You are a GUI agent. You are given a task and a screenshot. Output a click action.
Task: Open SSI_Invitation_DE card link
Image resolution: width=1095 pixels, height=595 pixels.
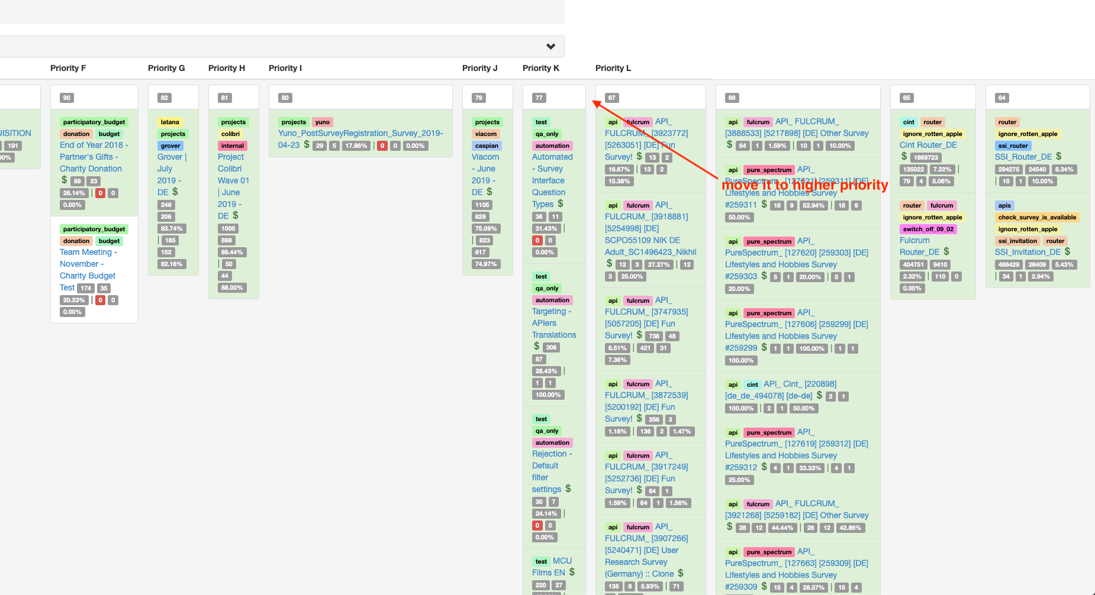(x=1028, y=252)
